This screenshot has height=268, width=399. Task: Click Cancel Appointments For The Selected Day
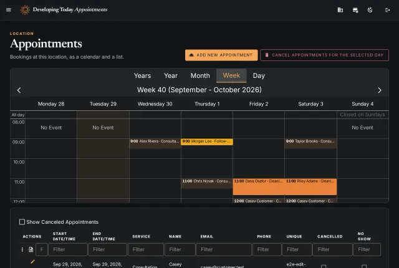(x=324, y=55)
